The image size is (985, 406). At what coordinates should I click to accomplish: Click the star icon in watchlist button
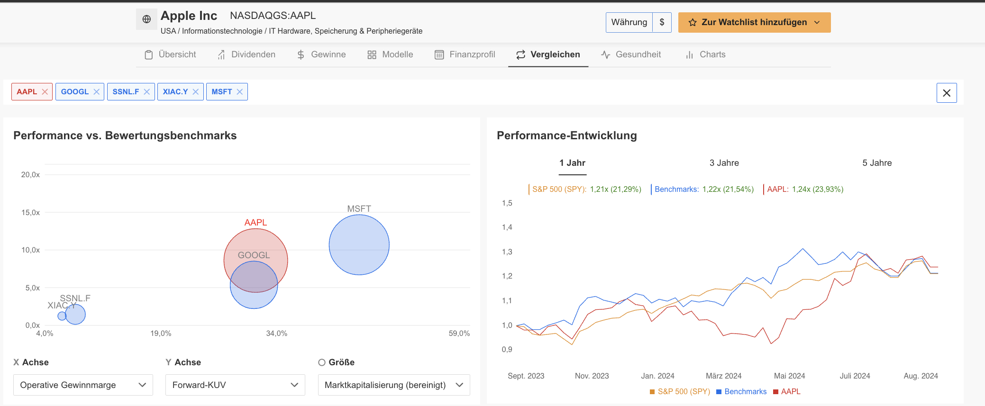pos(693,22)
